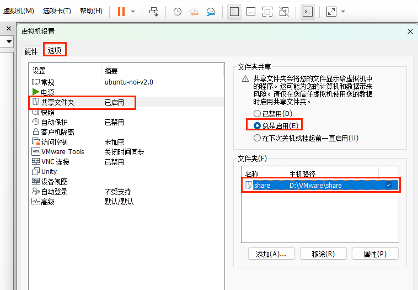Pause the virtual machine with the orange pause icon
The image size is (418, 290).
tap(121, 12)
